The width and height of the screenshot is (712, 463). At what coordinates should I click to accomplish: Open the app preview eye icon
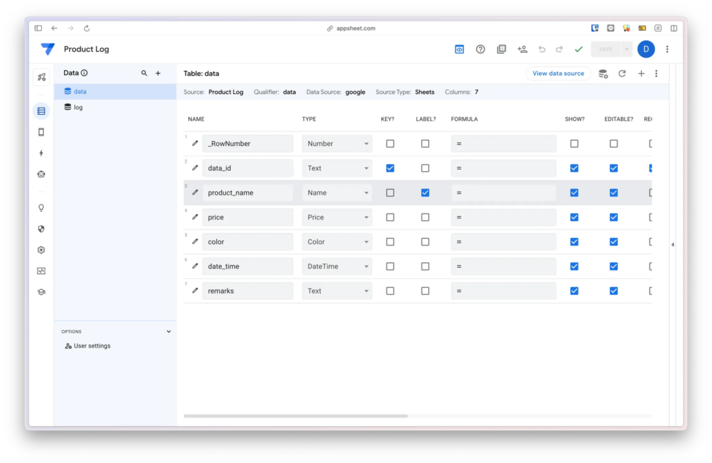point(459,49)
